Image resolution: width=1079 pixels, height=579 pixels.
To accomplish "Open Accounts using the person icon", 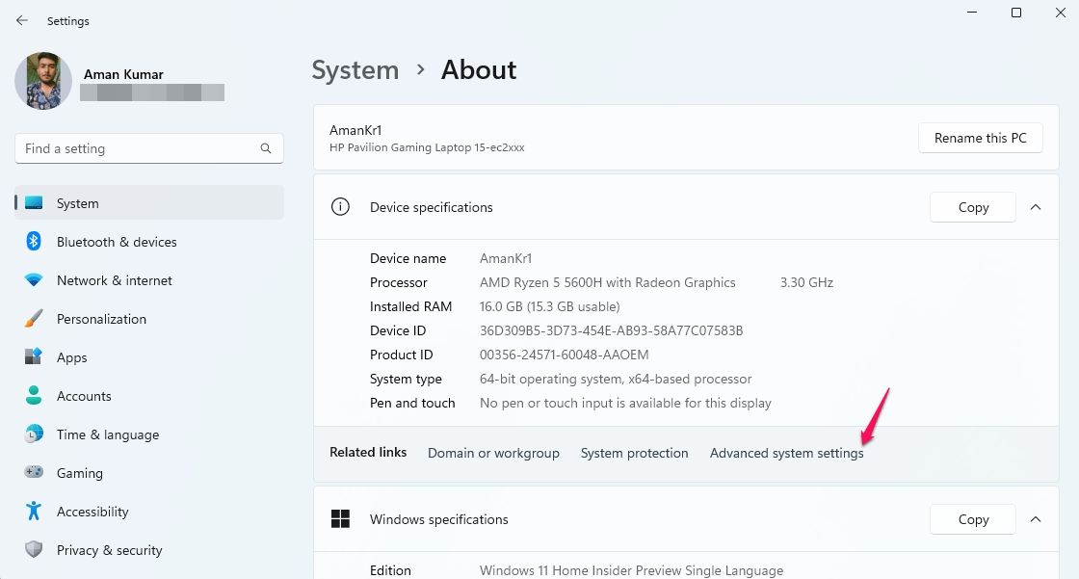I will pos(34,396).
